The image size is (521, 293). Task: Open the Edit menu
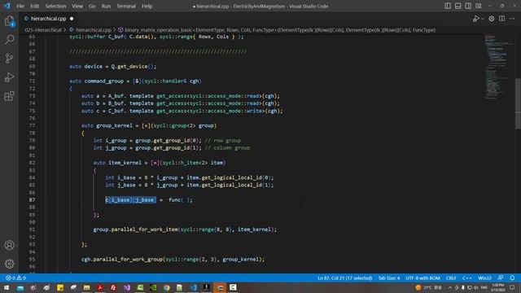point(34,6)
